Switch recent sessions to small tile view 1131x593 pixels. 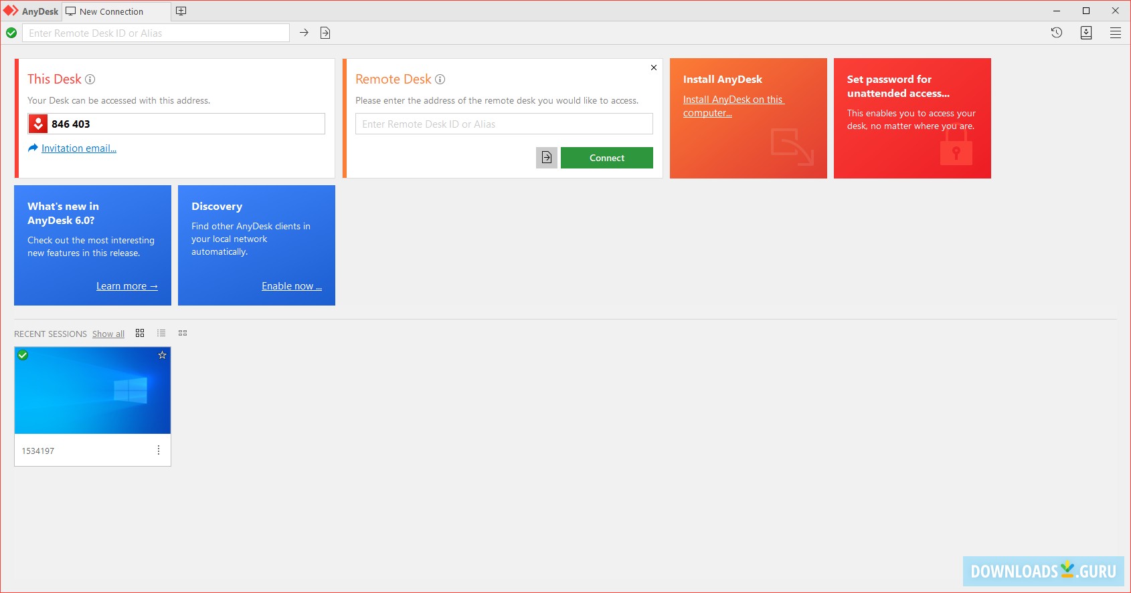[183, 333]
